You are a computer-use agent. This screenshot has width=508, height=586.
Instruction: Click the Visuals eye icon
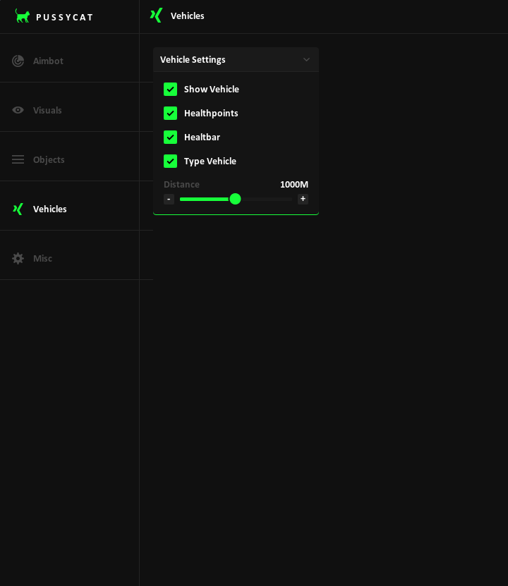(x=18, y=110)
